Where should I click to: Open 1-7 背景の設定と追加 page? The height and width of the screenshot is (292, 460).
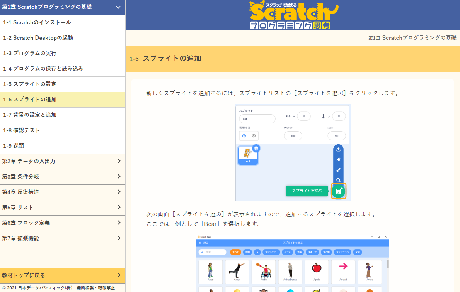(63, 115)
